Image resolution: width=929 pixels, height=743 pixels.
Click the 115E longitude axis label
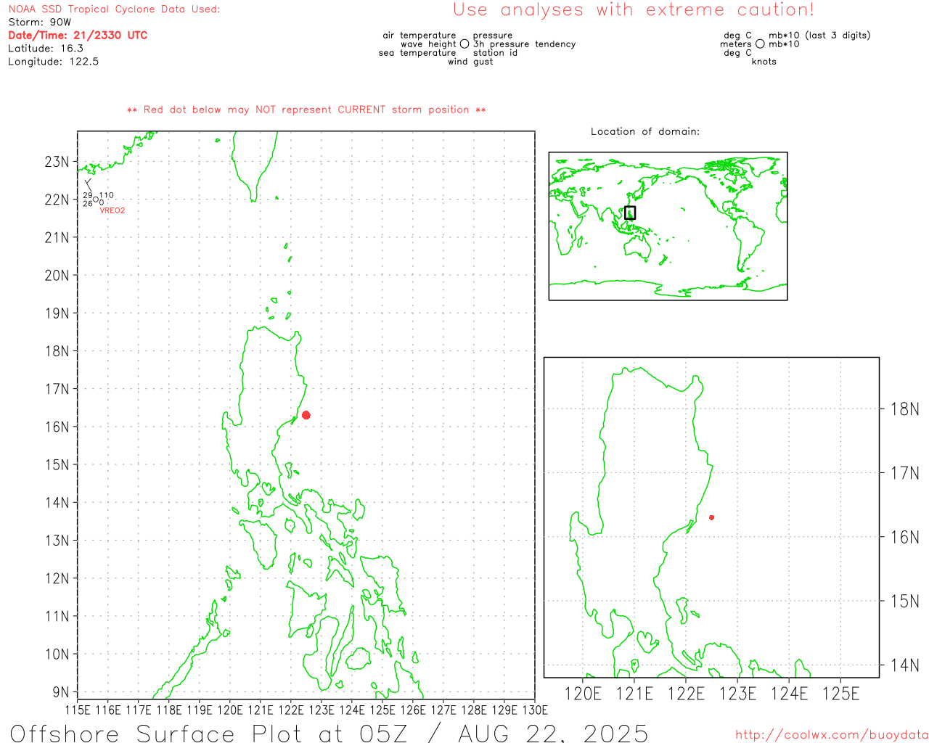click(78, 710)
